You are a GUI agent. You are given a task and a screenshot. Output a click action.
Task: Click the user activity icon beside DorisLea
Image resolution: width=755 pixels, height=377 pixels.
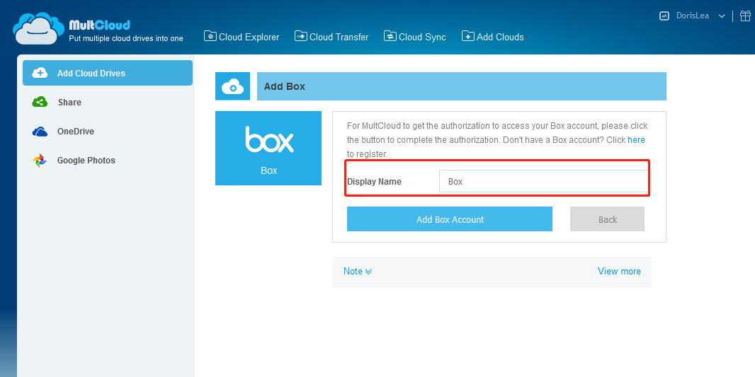pos(664,16)
